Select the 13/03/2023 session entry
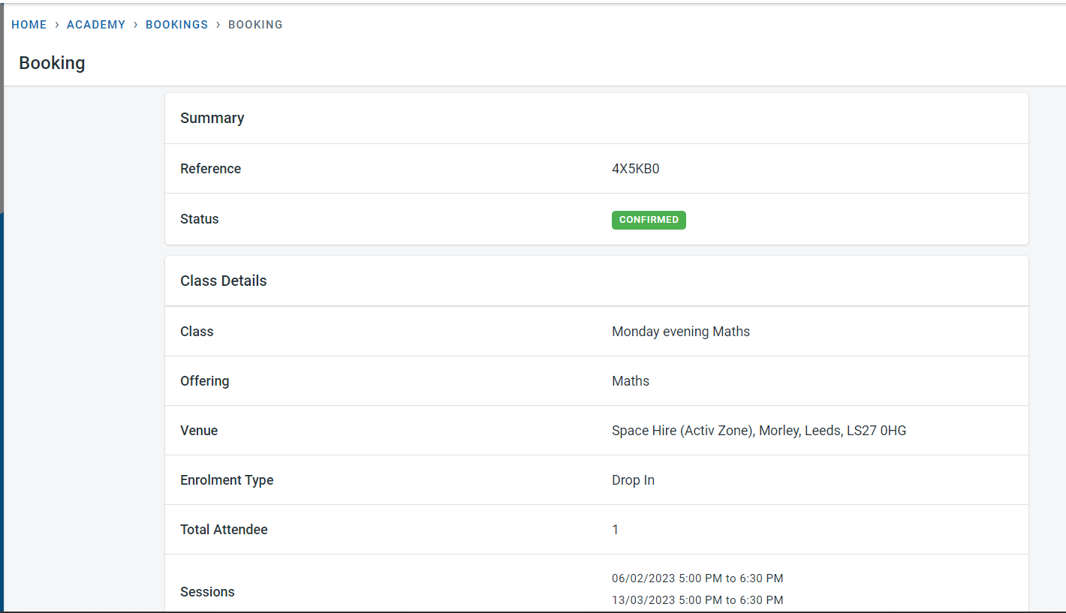1066x613 pixels. (697, 600)
